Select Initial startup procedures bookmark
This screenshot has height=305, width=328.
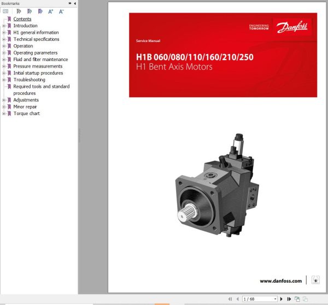tap(38, 73)
